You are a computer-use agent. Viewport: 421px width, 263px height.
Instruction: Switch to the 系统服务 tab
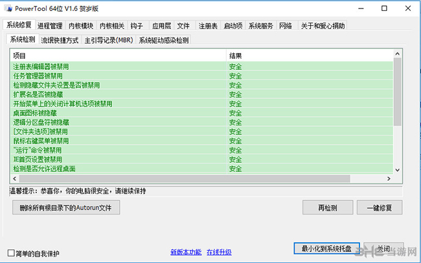tap(260, 26)
